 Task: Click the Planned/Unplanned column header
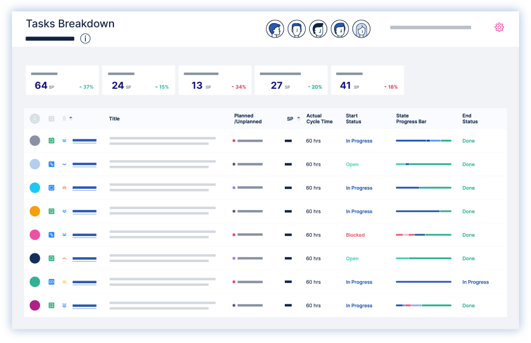click(x=248, y=119)
